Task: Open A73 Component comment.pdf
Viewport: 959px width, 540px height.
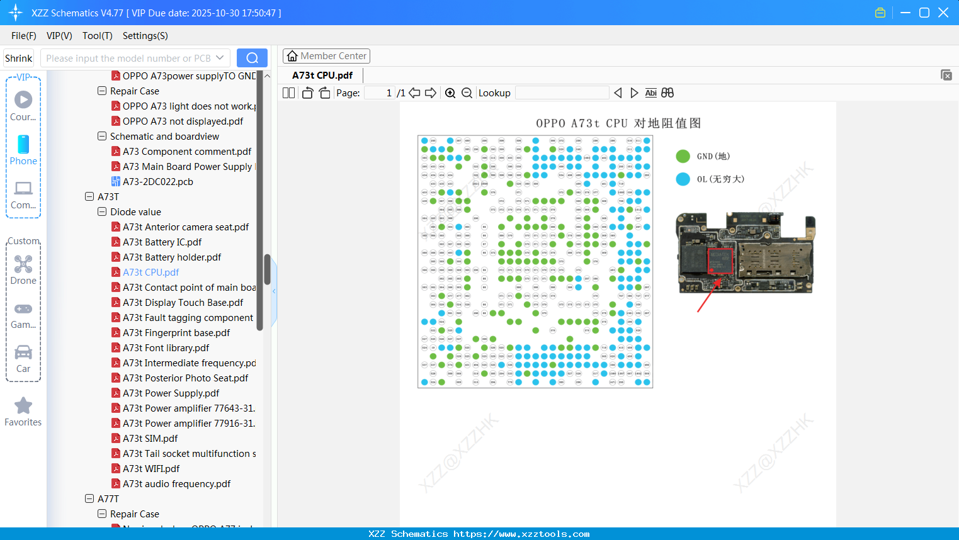Action: [187, 151]
